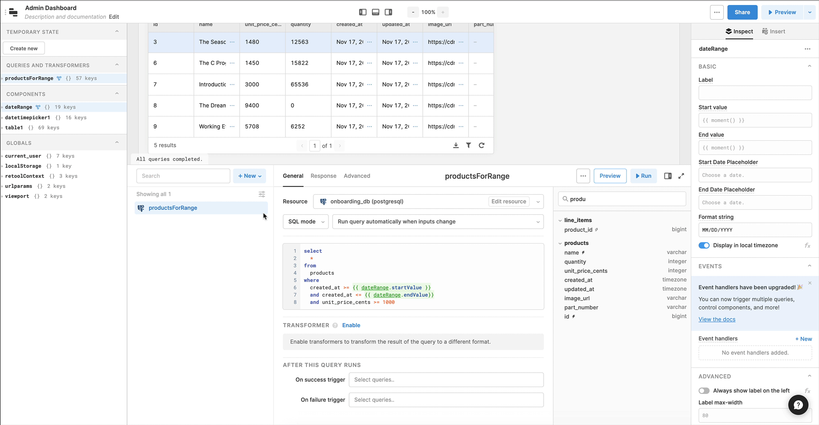819x425 pixels.
Task: Expand the query editor to fullscreen
Action: (681, 176)
